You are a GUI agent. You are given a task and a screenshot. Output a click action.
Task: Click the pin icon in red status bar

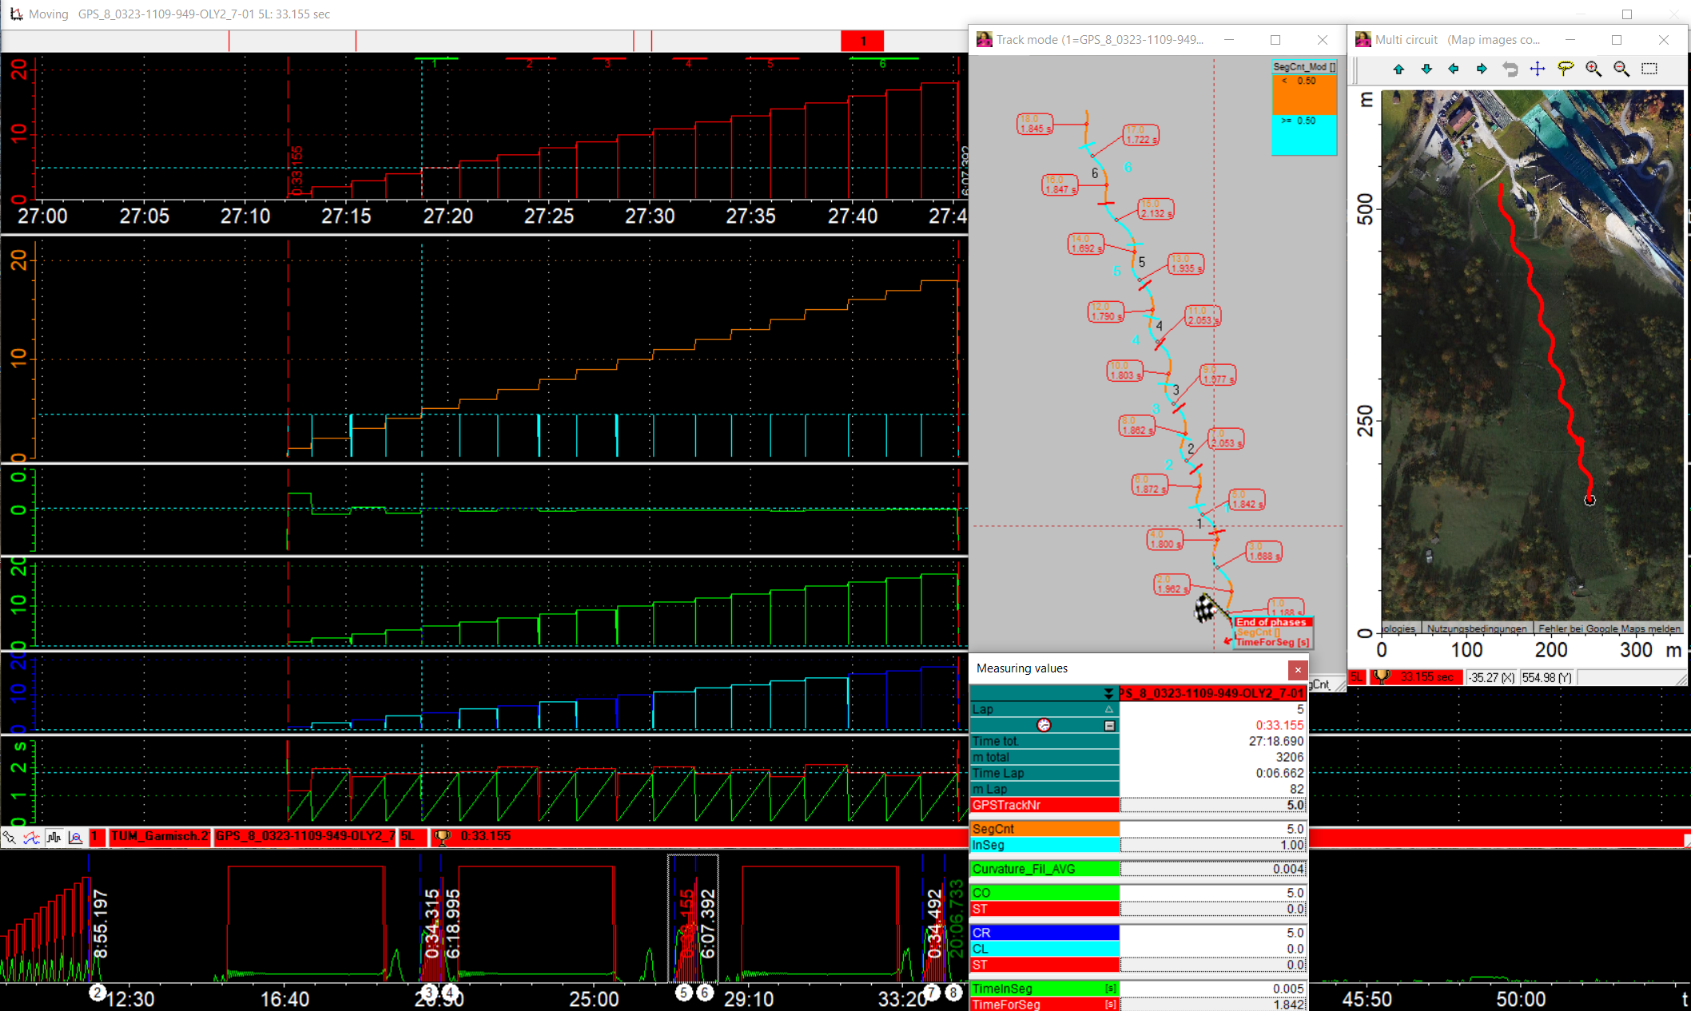pos(10,837)
